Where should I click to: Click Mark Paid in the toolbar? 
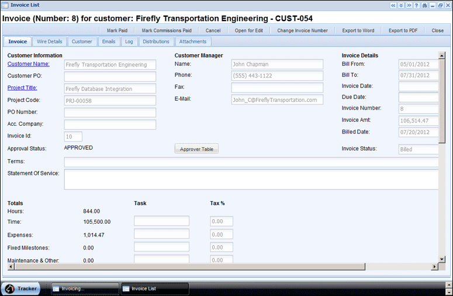click(117, 30)
